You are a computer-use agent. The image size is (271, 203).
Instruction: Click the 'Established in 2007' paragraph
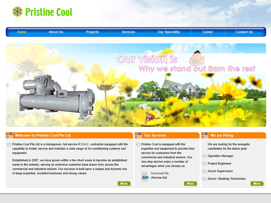(70, 167)
